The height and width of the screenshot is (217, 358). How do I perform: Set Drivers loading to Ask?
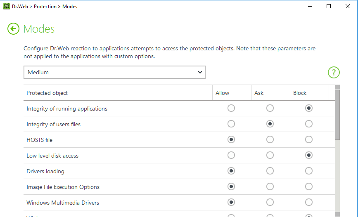tap(270, 171)
